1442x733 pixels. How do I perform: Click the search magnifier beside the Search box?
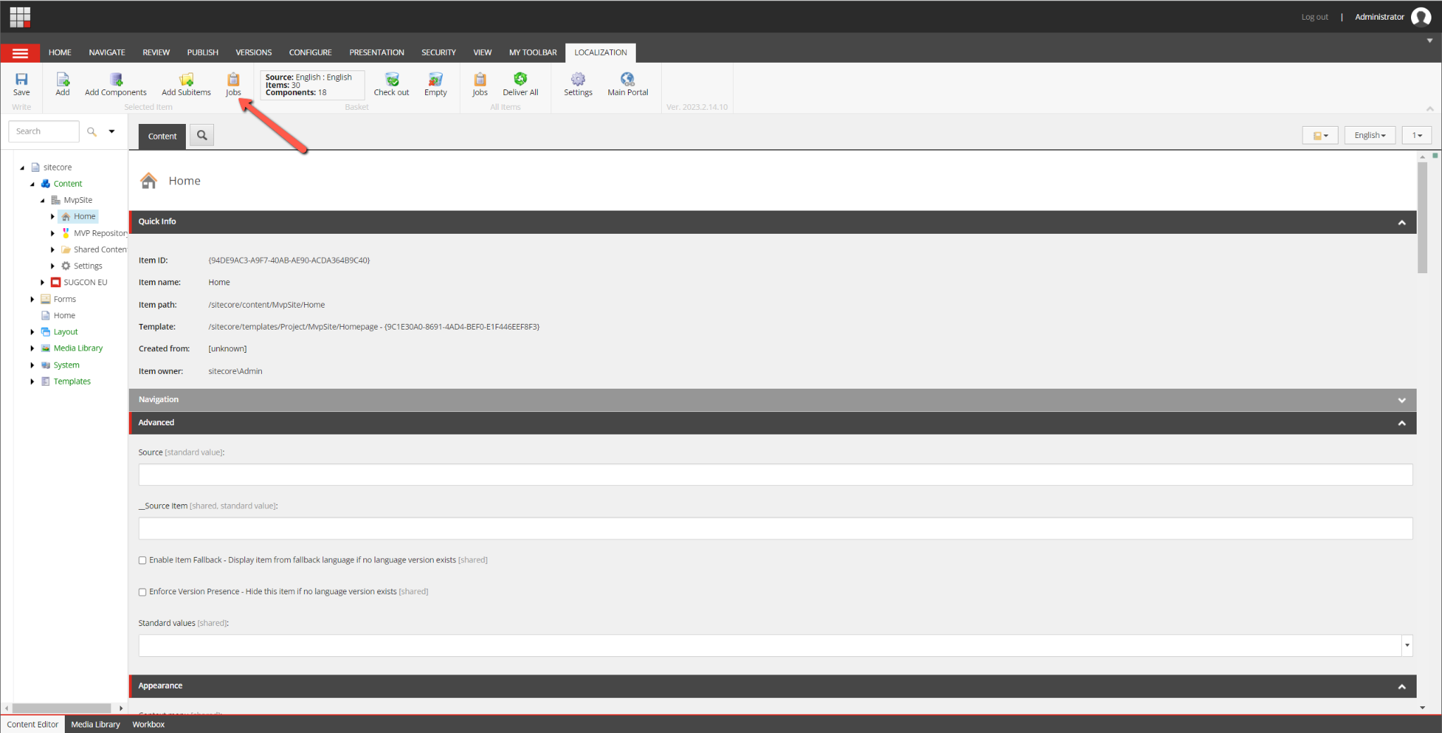(92, 132)
